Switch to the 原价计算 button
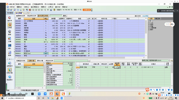 coord(40,61)
